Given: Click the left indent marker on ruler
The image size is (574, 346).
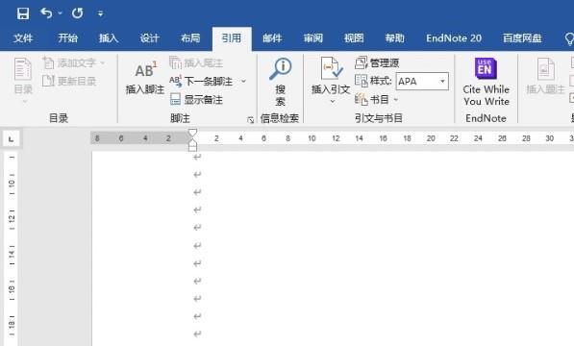Looking at the screenshot, I should 192,148.
